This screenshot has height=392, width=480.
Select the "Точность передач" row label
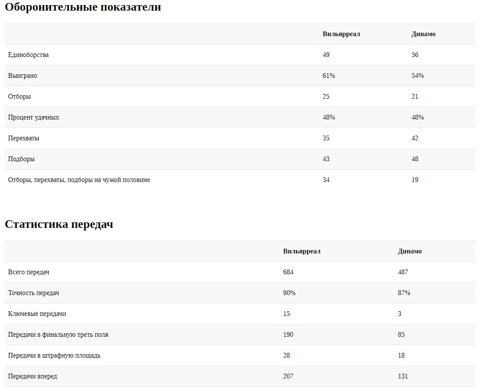point(33,293)
